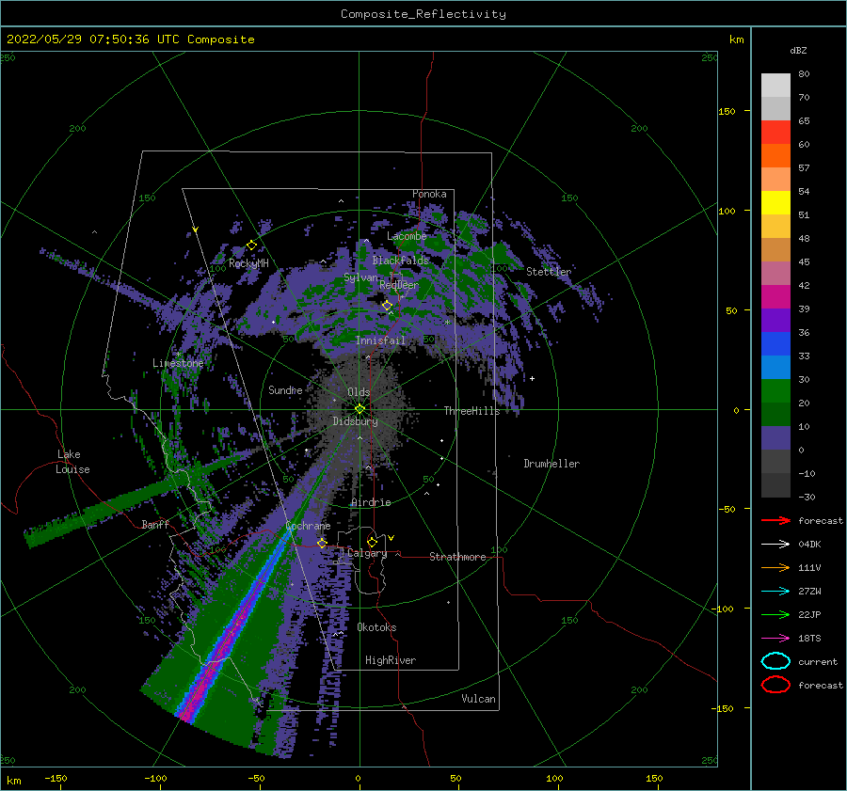847x791 pixels.
Task: Click the forecast label beside the red ellipse
Action: click(x=821, y=685)
